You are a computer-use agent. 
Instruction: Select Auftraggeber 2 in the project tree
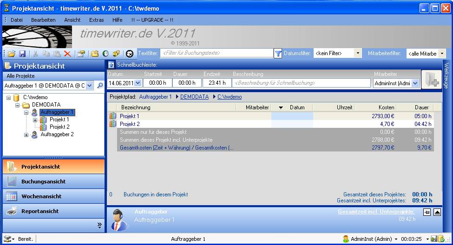pos(57,134)
